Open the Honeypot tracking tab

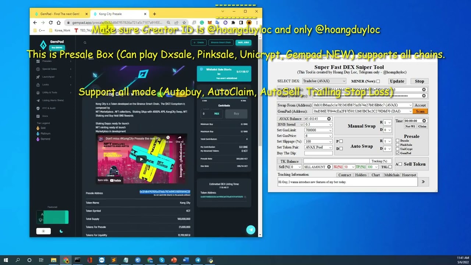pyautogui.click(x=409, y=175)
